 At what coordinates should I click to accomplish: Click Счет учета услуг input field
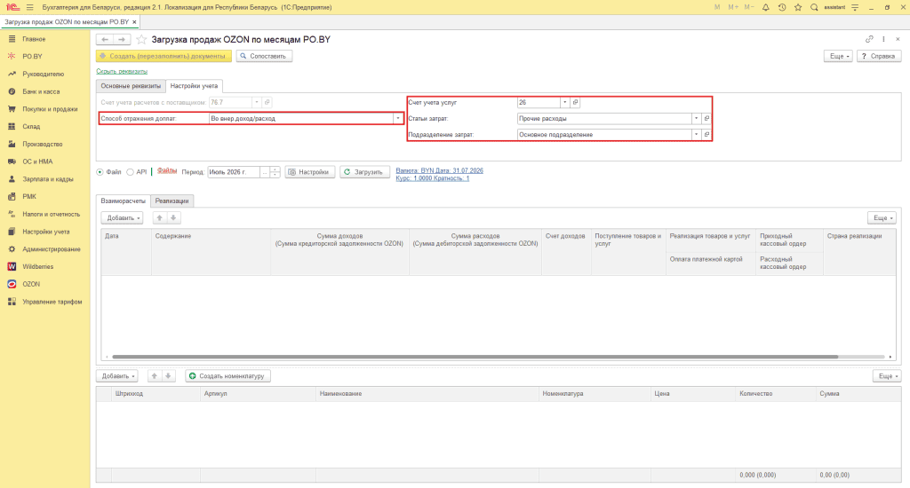538,102
